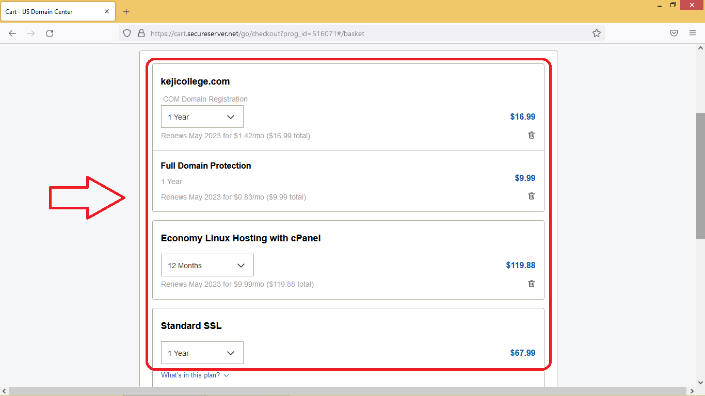Open the Save to Pocket icon
The width and height of the screenshot is (705, 396).
click(x=674, y=34)
